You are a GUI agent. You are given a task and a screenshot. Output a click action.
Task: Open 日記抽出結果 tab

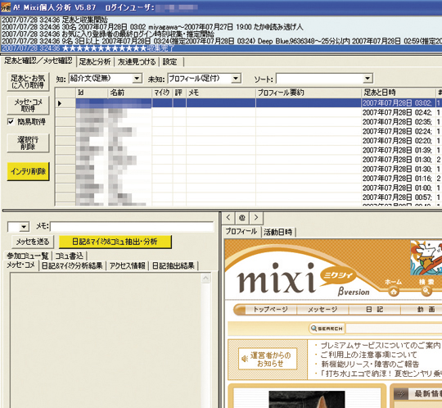click(x=174, y=265)
